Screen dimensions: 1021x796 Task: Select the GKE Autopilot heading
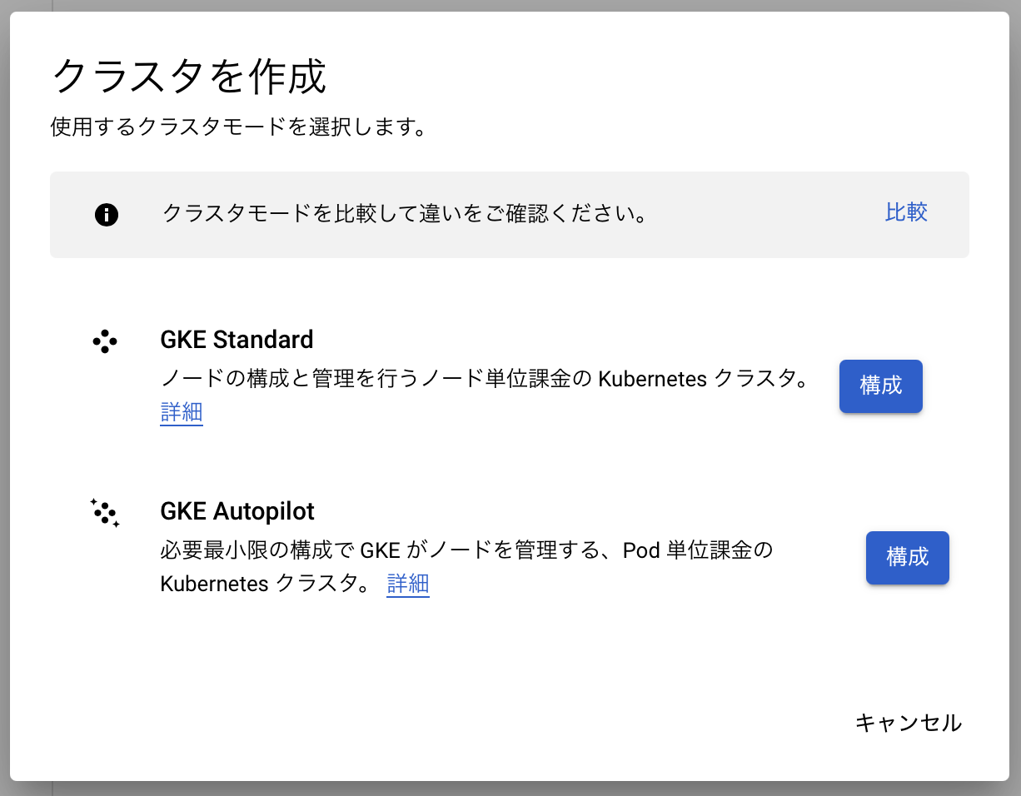tap(237, 510)
